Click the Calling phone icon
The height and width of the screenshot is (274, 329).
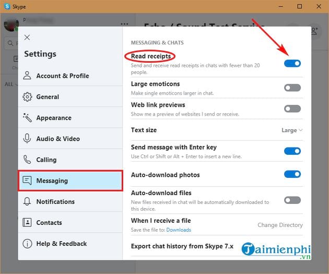pos(27,159)
